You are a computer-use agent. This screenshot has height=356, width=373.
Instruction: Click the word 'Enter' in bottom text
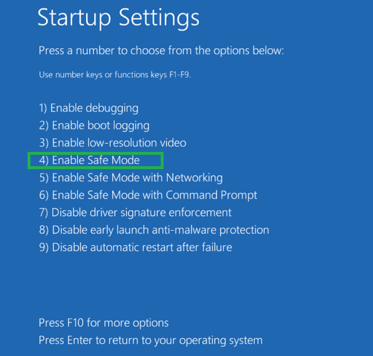click(x=78, y=341)
